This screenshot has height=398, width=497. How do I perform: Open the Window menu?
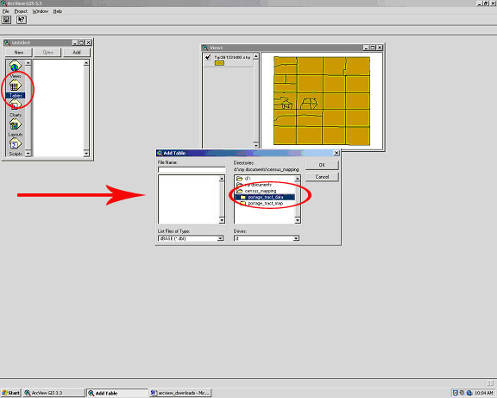(41, 11)
